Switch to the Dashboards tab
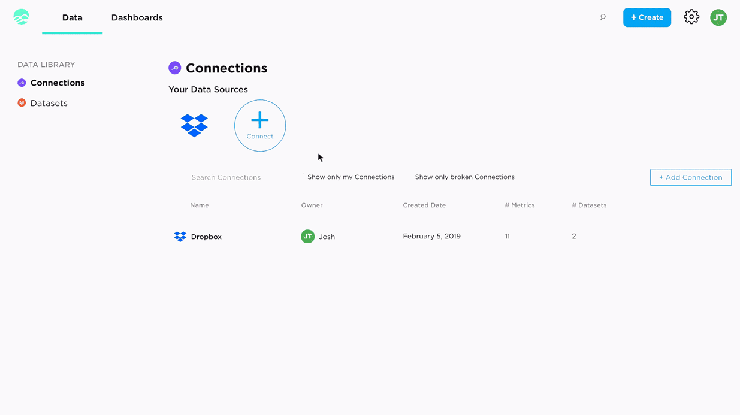This screenshot has width=740, height=415. click(x=137, y=18)
